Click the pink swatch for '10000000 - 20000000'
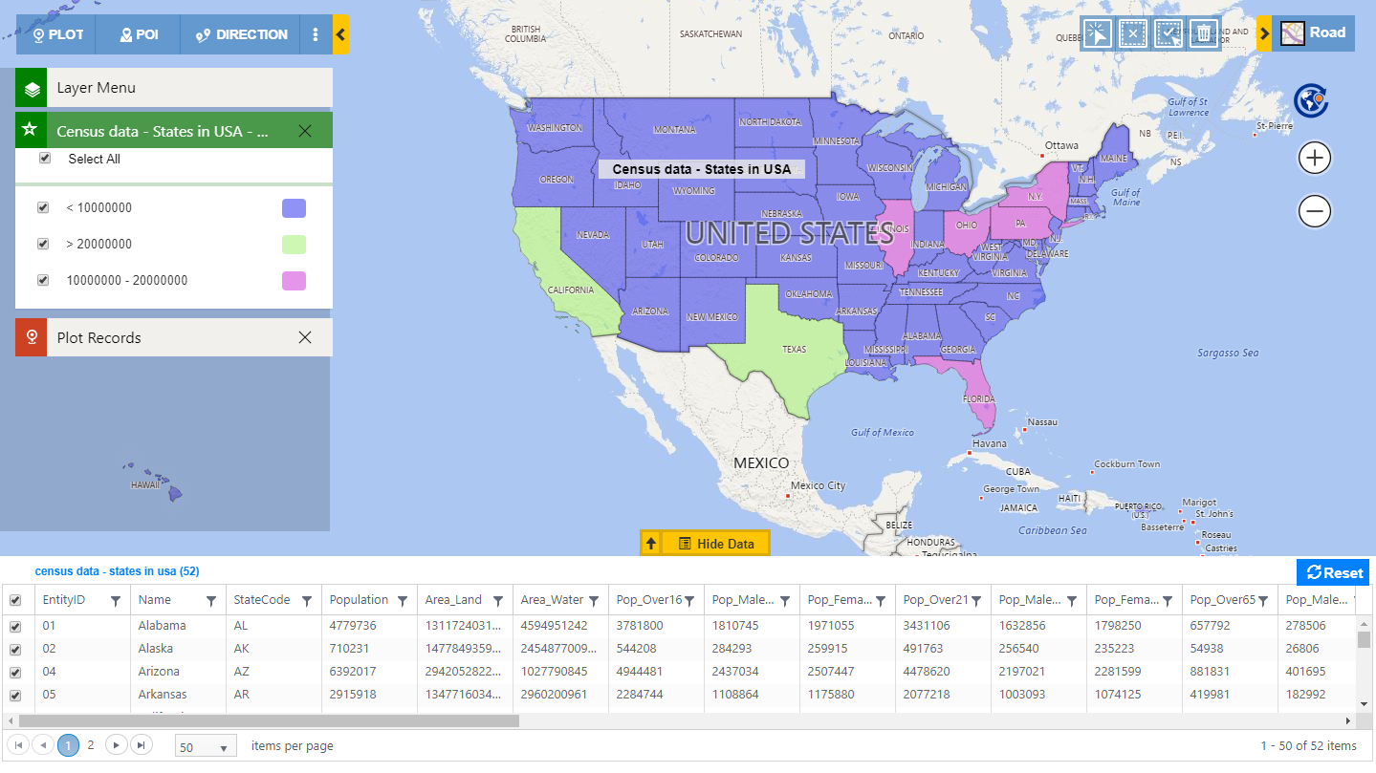This screenshot has width=1376, height=773. pyautogui.click(x=294, y=281)
